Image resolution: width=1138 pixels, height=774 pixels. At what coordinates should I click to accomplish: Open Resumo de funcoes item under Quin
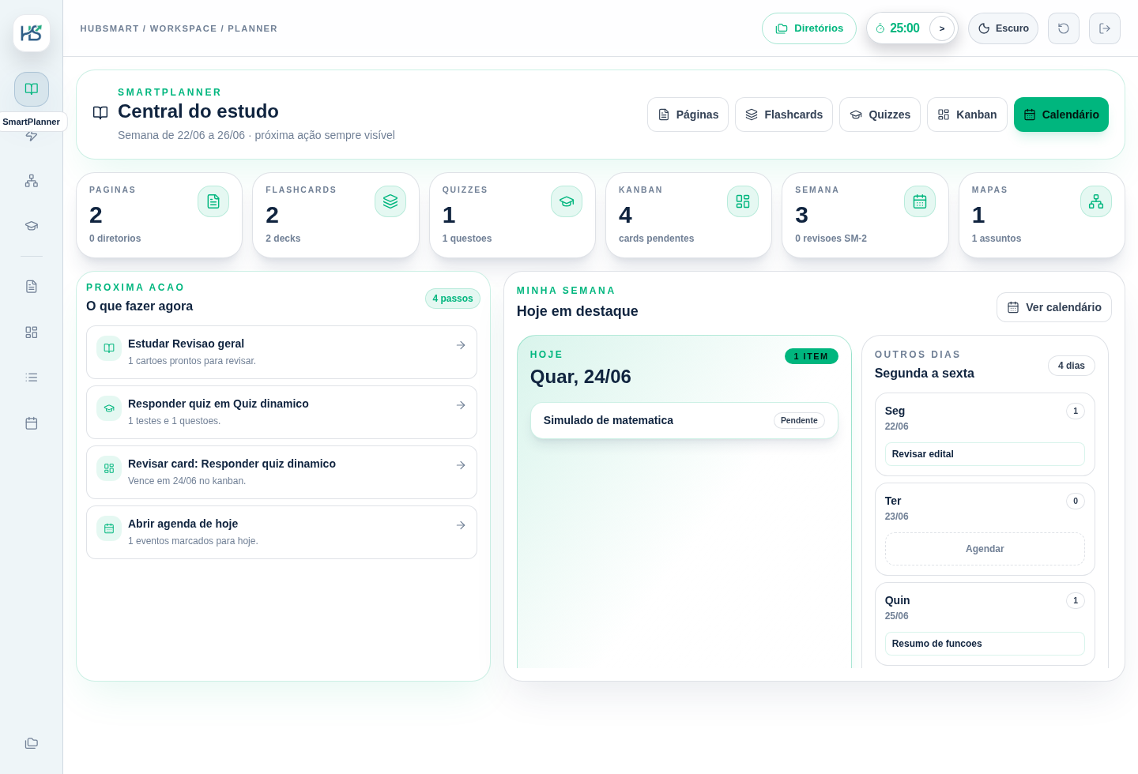tap(985, 644)
